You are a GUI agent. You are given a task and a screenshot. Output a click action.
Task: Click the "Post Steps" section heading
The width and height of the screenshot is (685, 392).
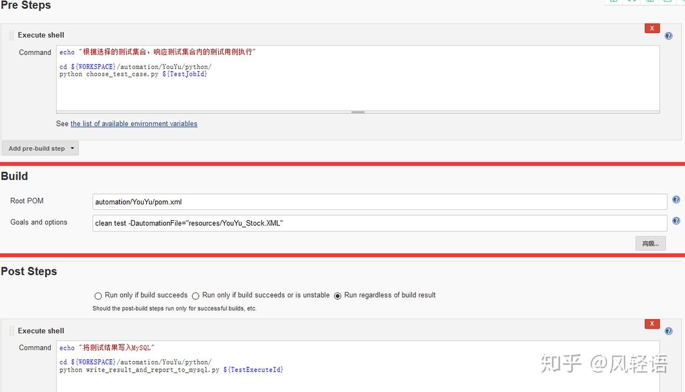click(29, 271)
